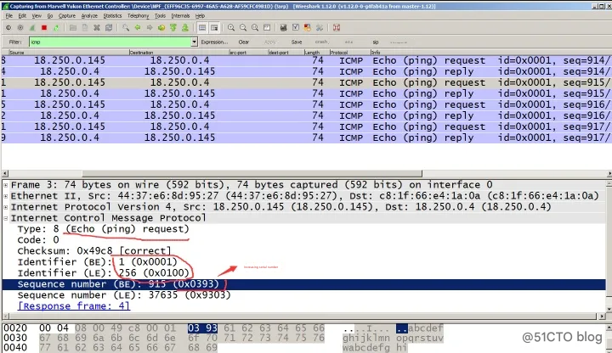Reload the capture file icon
612x353 pixels.
(109, 28)
